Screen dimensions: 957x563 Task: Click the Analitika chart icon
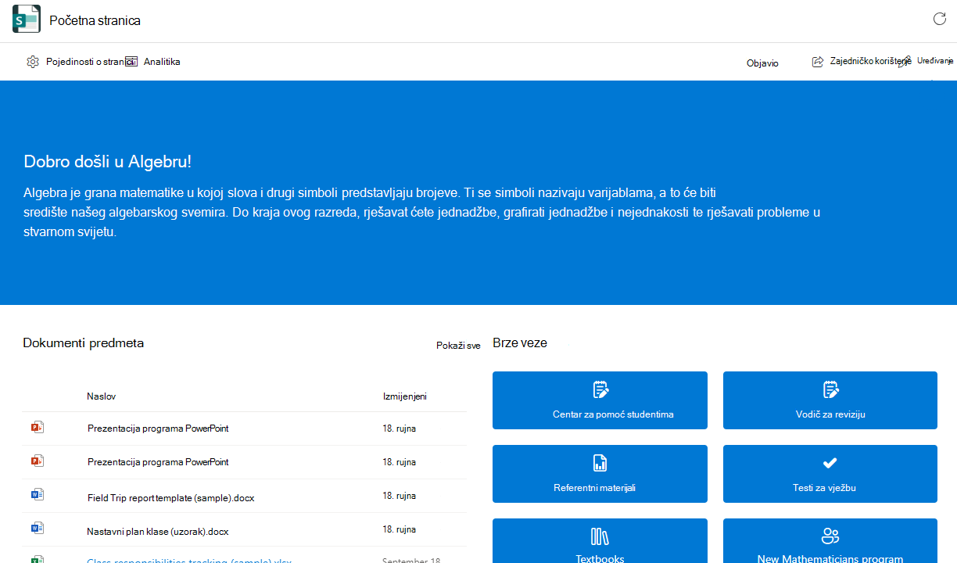[x=131, y=62]
